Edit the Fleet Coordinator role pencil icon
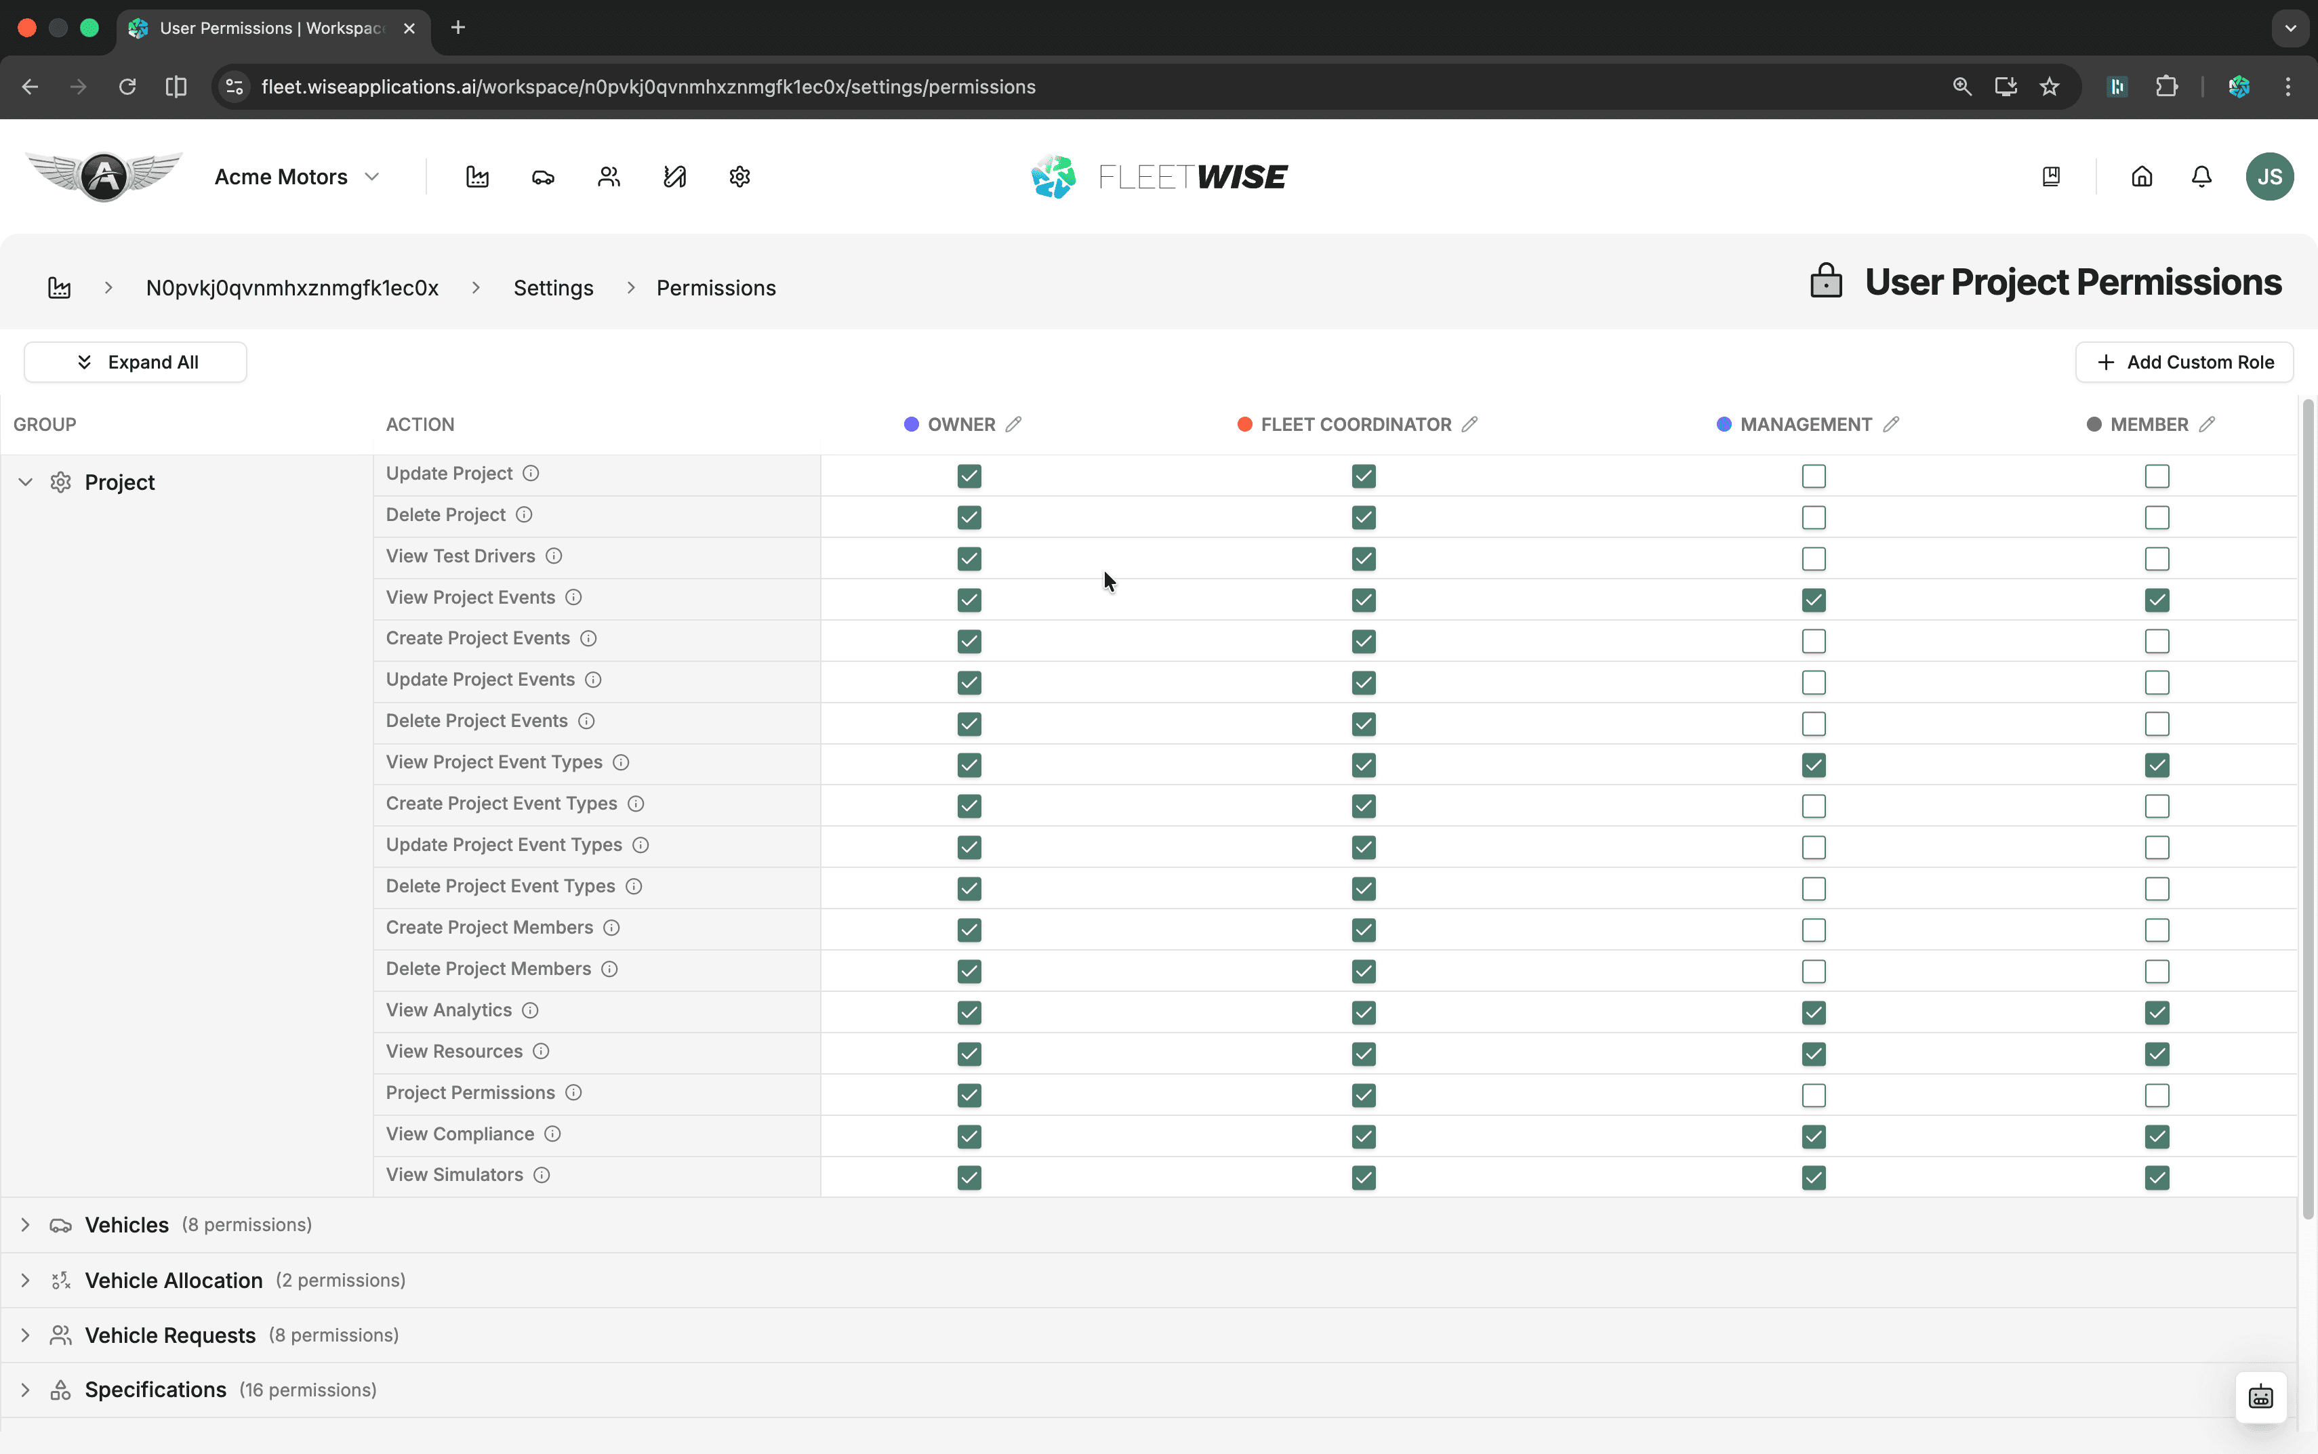2318x1454 pixels. 1469,424
